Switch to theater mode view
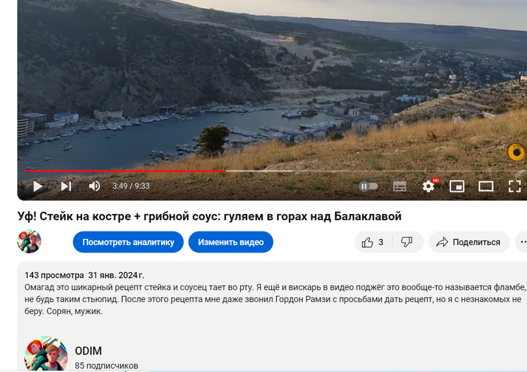527x372 pixels. 486,186
